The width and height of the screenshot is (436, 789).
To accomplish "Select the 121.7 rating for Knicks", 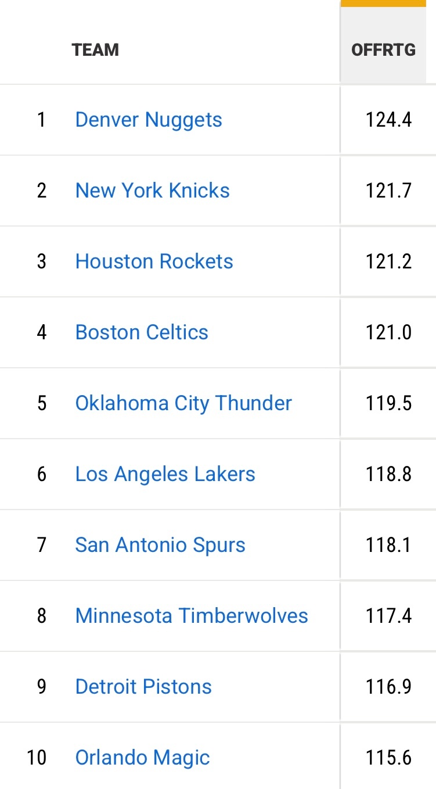I will [388, 191].
